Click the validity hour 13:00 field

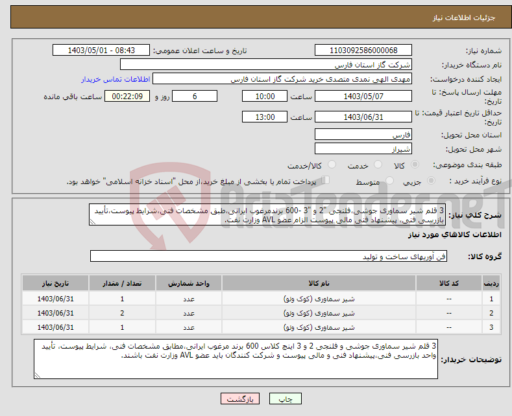click(265, 117)
